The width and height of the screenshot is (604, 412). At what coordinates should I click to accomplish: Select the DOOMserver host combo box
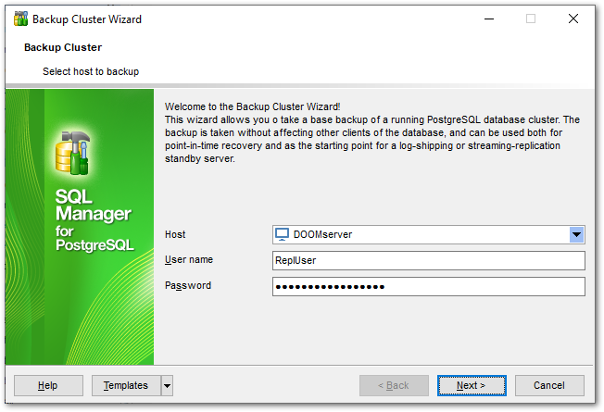pos(422,234)
